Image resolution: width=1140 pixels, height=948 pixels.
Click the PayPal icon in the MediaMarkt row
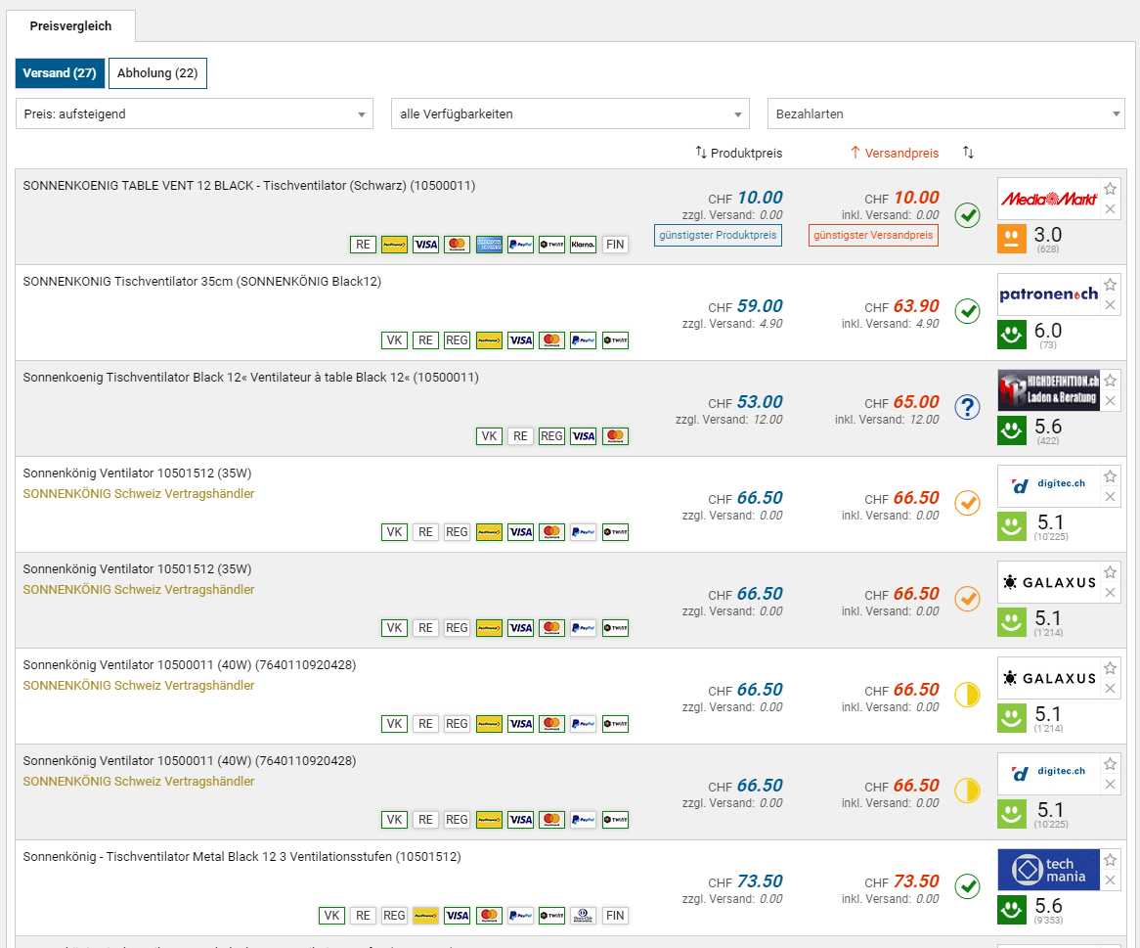pyautogui.click(x=520, y=245)
